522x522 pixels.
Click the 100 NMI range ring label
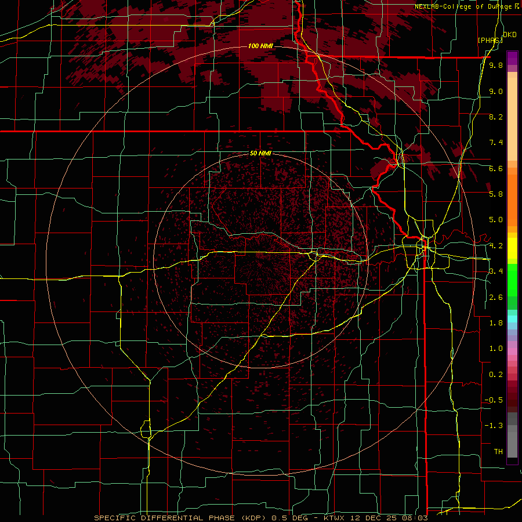[x=260, y=46]
